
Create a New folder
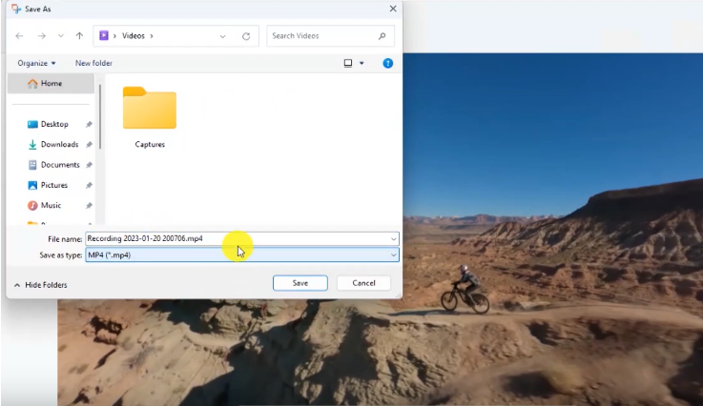coord(93,63)
